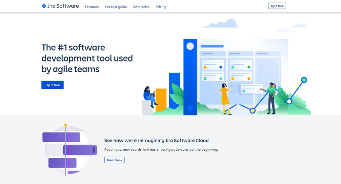The image size is (341, 184).
Task: Click the man in the green shirt
Action: tap(271, 97)
